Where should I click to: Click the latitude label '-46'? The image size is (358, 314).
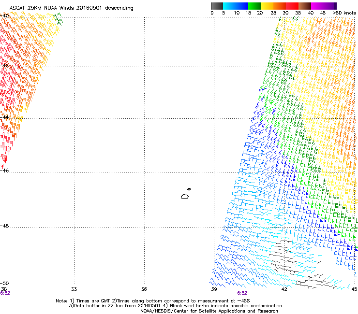[4, 171]
